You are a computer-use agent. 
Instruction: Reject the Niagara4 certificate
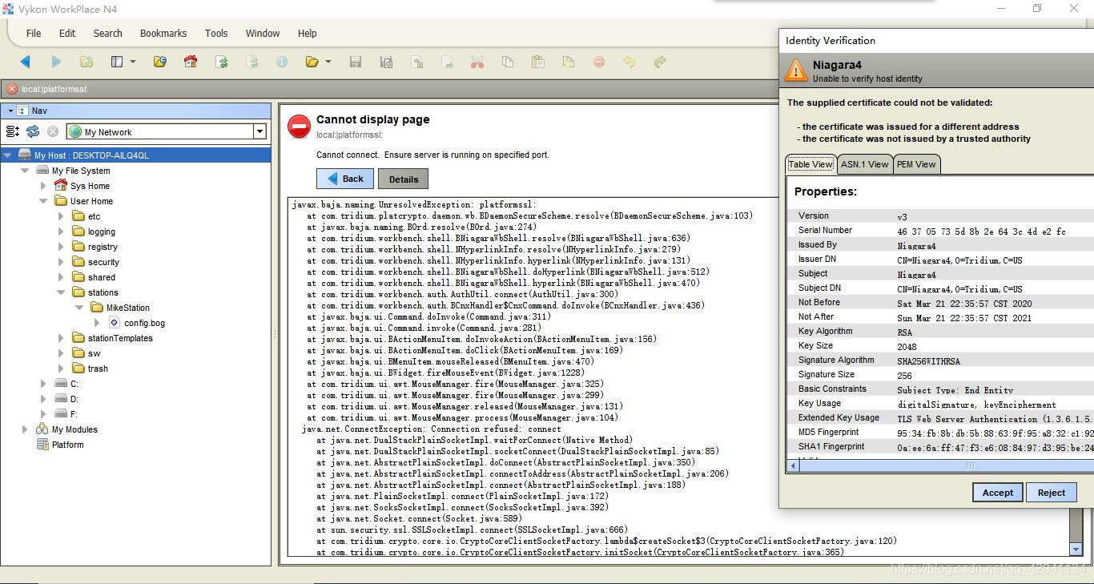[x=1052, y=493]
